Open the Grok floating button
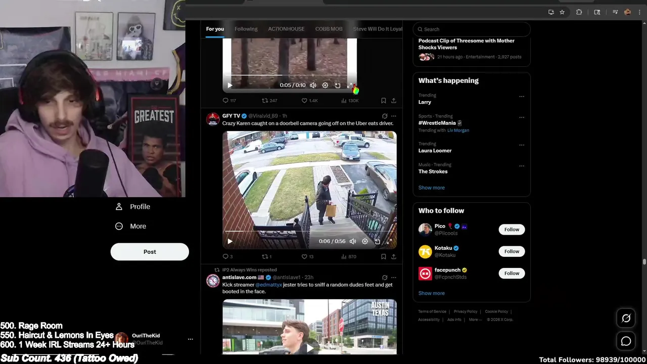Viewport: 647px width, 364px height. pyautogui.click(x=626, y=318)
